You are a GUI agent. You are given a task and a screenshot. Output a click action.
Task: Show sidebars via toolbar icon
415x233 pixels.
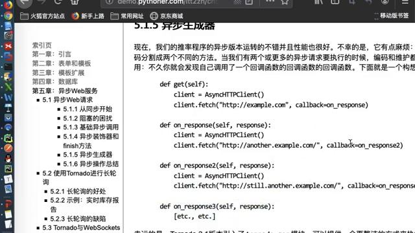335,2
